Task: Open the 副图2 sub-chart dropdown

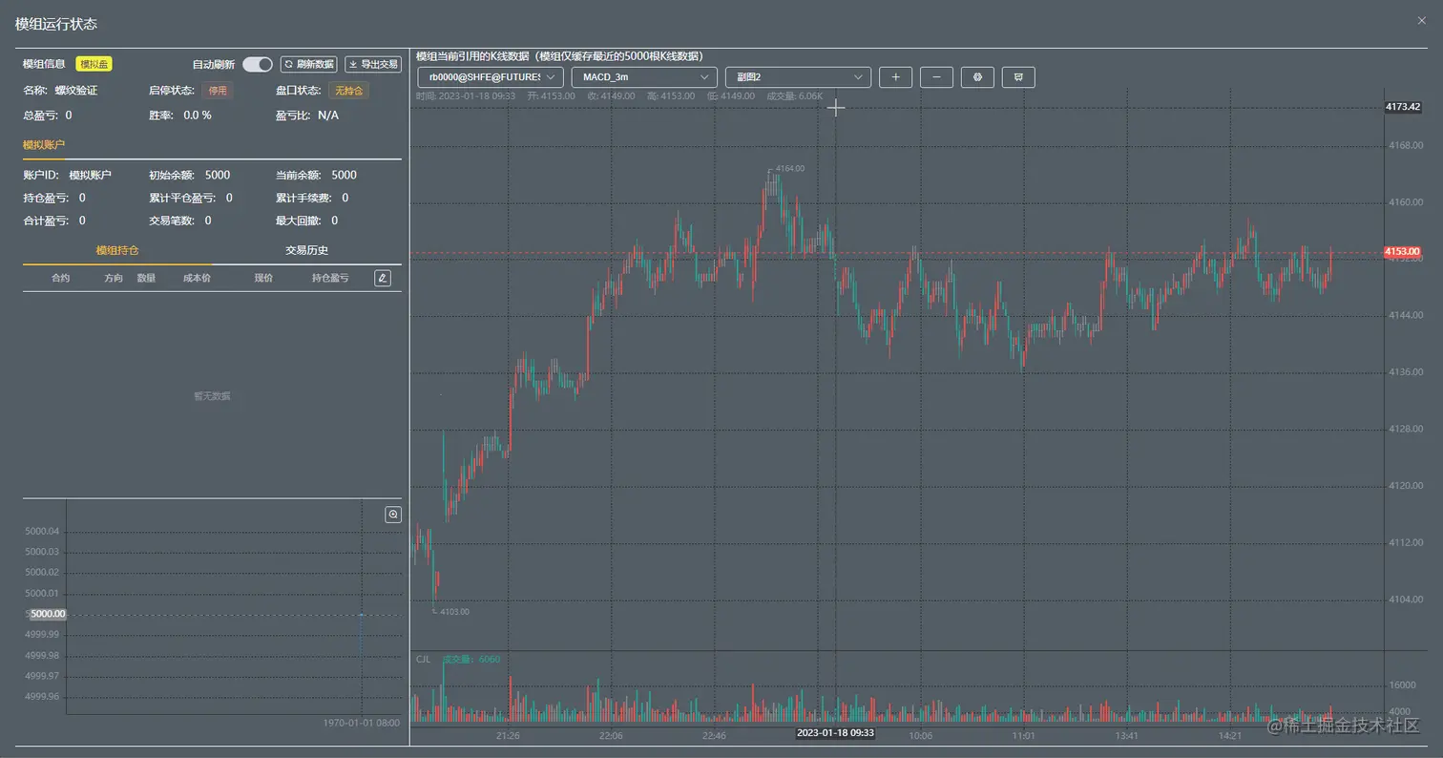Action: tap(798, 77)
